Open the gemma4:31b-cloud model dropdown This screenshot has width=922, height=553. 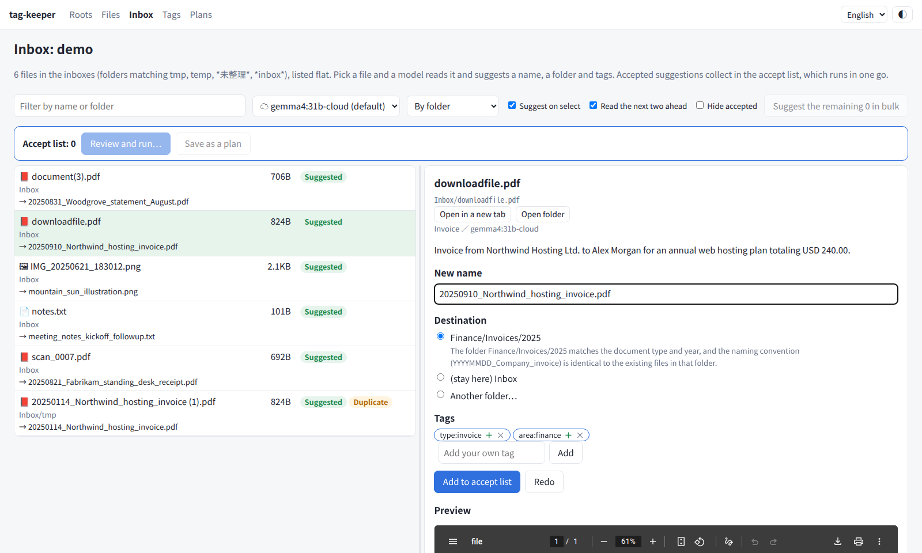pyautogui.click(x=326, y=106)
